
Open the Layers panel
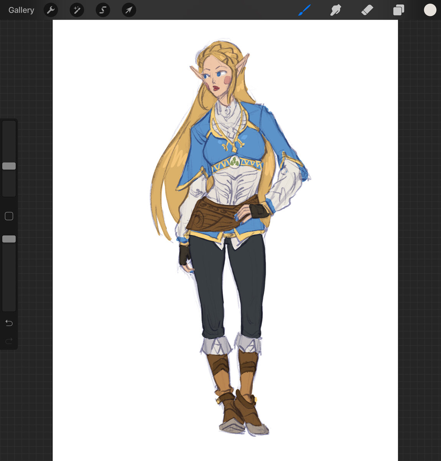399,10
